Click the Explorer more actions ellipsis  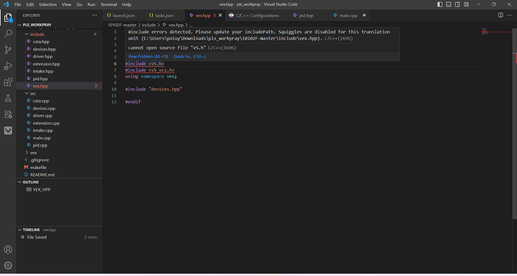click(x=94, y=16)
